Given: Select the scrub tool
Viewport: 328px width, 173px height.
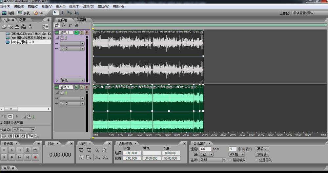Looking at the screenshot, I should coord(76,13).
